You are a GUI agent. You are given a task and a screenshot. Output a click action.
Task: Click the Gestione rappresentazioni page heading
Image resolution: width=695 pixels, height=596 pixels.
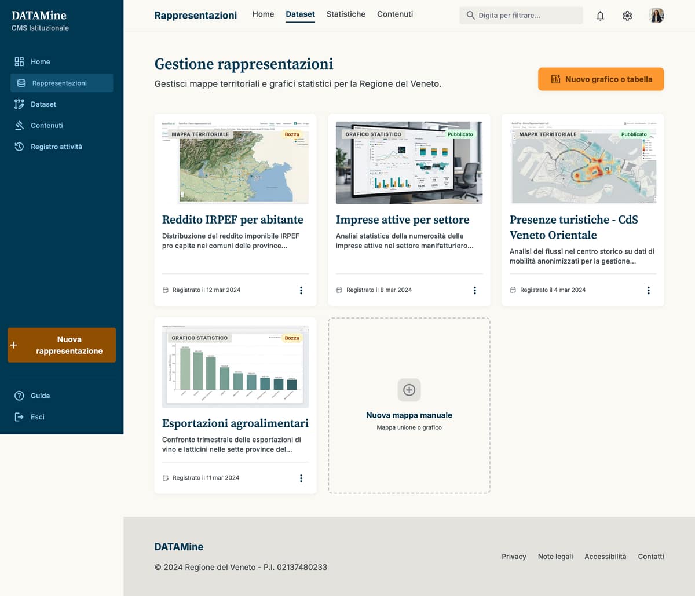244,64
